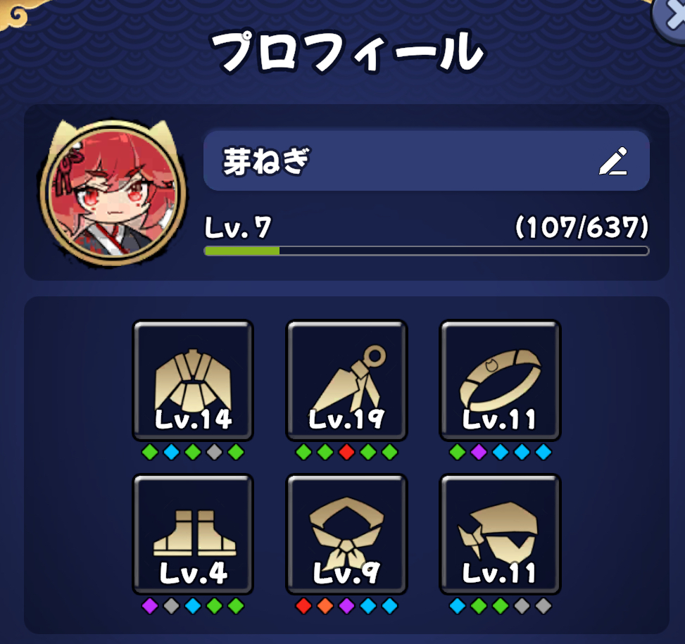Screen dimensions: 685x644
Task: Click the (107/637) experience counter
Action: tap(582, 227)
